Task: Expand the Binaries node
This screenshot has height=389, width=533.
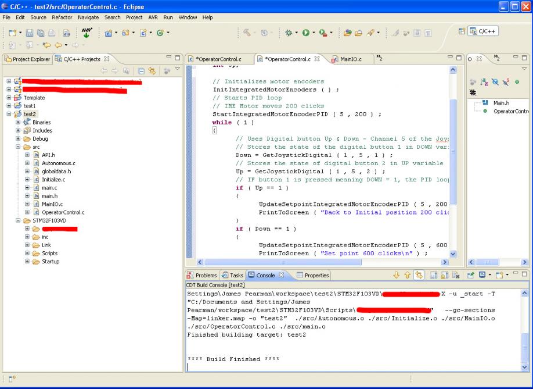Action: [18, 122]
